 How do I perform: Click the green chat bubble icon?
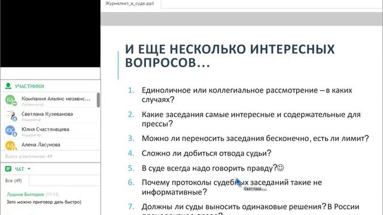pyautogui.click(x=8, y=168)
